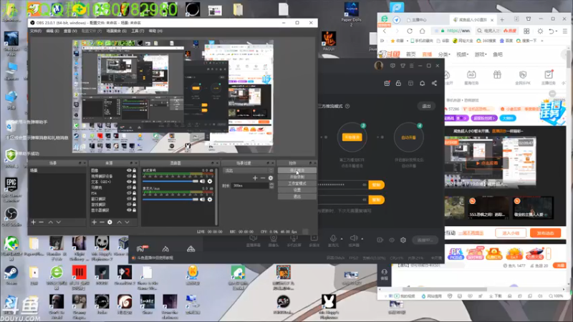
Task: Adjust the transition duration stepper arrows
Action: click(271, 186)
